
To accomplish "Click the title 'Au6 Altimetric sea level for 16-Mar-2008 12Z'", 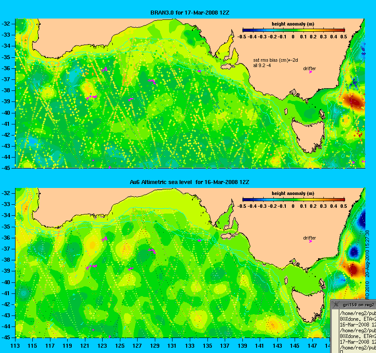I will pyautogui.click(x=189, y=182).
